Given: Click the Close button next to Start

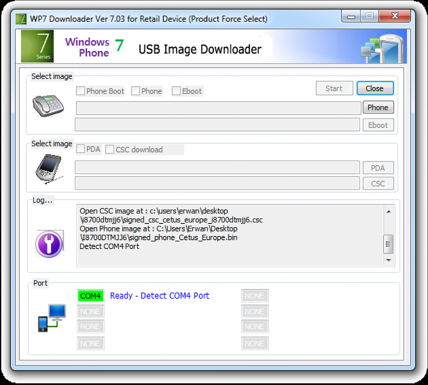Looking at the screenshot, I should [x=375, y=88].
